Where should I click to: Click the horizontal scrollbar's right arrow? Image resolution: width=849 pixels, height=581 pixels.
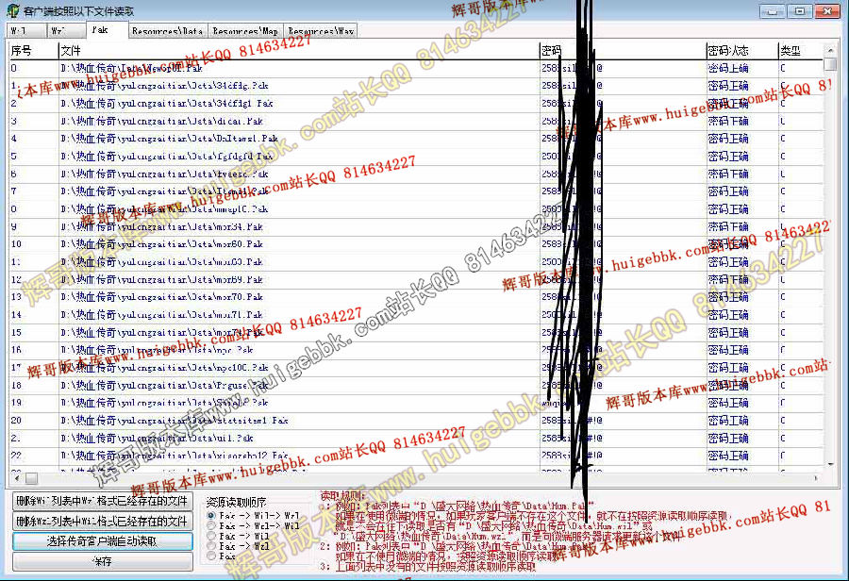(x=817, y=478)
